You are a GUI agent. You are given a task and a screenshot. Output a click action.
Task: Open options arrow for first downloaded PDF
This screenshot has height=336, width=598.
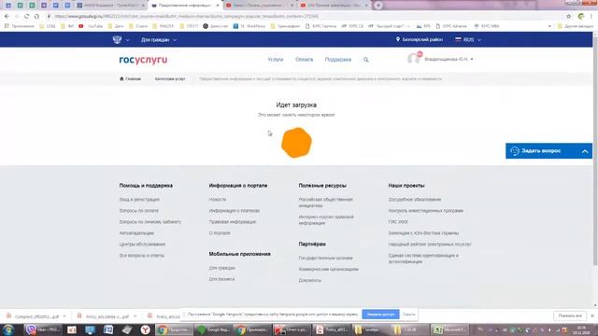click(64, 316)
